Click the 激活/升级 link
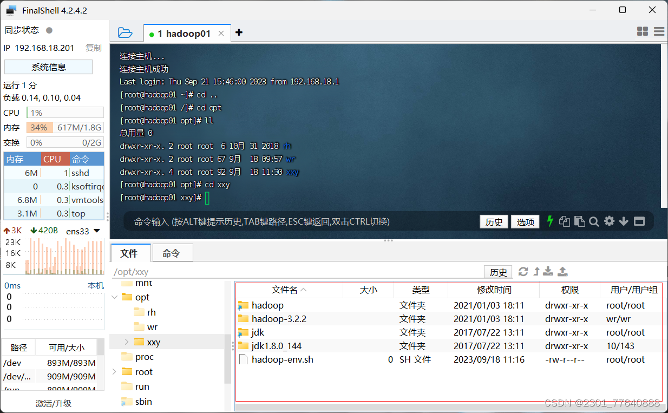The width and height of the screenshot is (668, 413). tap(54, 403)
